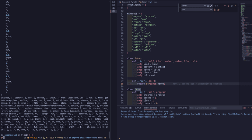The width and height of the screenshot is (252, 140).
Task: Select the debug gear terminal icon
Action: pos(114,8)
